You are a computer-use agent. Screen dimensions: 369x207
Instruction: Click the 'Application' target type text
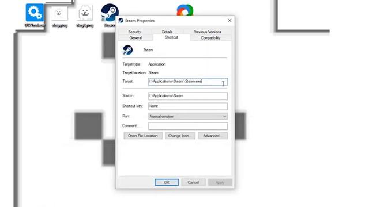[157, 64]
